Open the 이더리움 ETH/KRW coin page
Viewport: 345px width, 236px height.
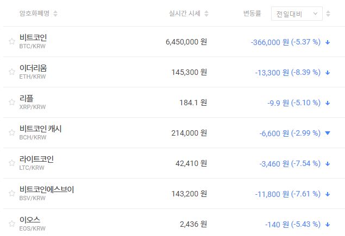(33, 68)
